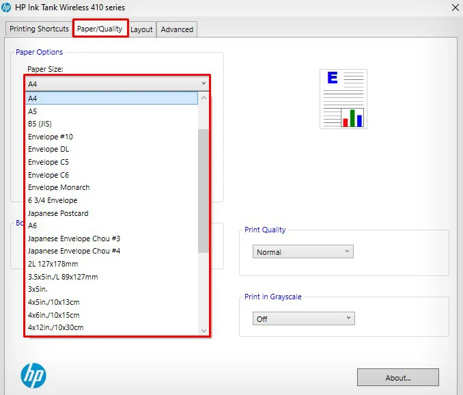Select the Paper/Quality tab
The width and height of the screenshot is (463, 395).
100,29
